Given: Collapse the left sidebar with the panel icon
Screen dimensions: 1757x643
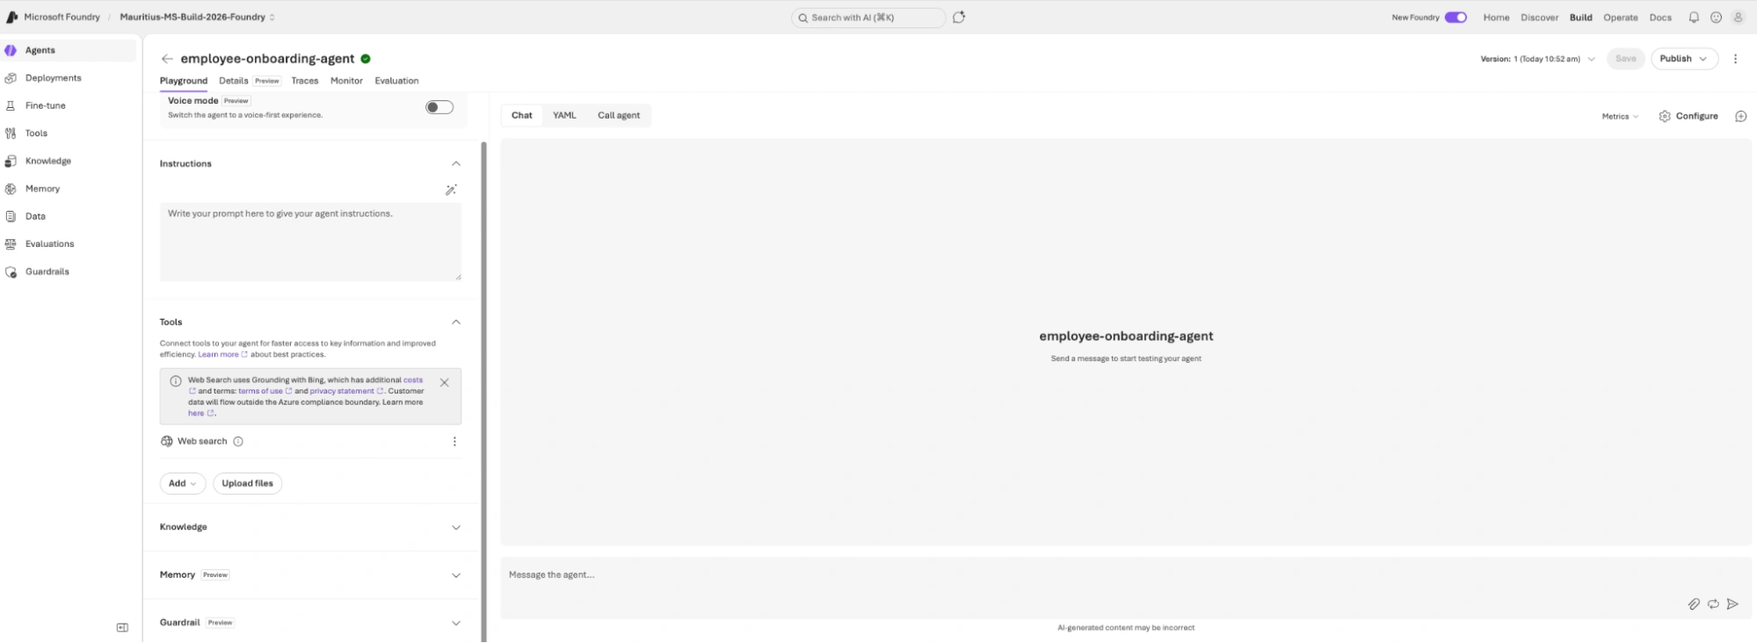Looking at the screenshot, I should click(122, 627).
